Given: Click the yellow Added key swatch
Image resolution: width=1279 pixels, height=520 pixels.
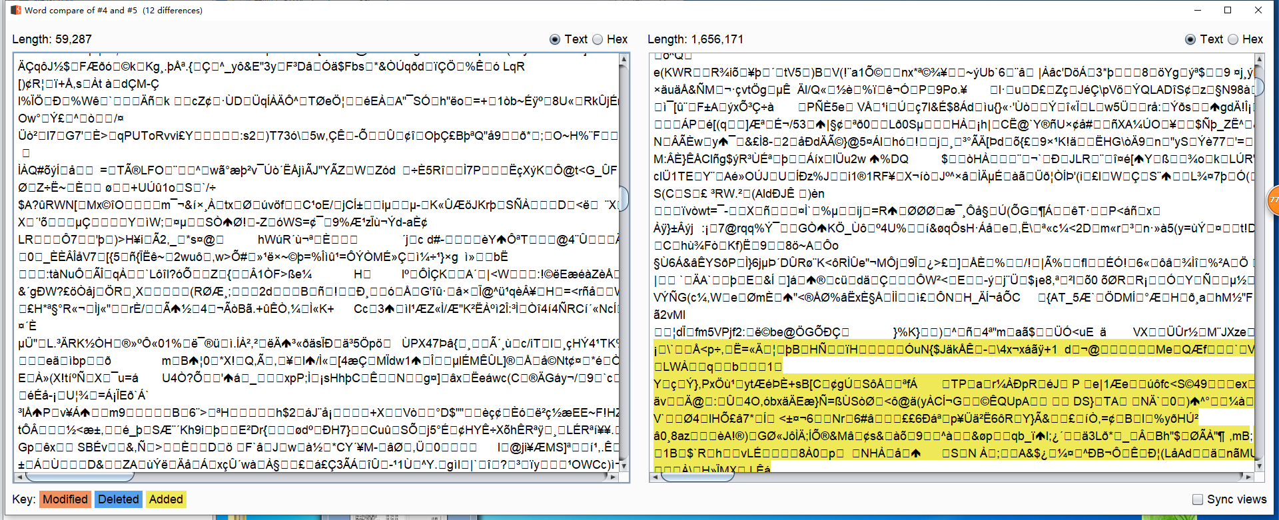Looking at the screenshot, I should pyautogui.click(x=166, y=499).
